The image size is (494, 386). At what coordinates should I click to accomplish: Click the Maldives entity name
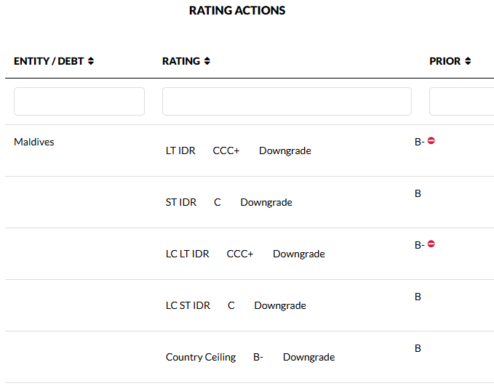click(34, 142)
